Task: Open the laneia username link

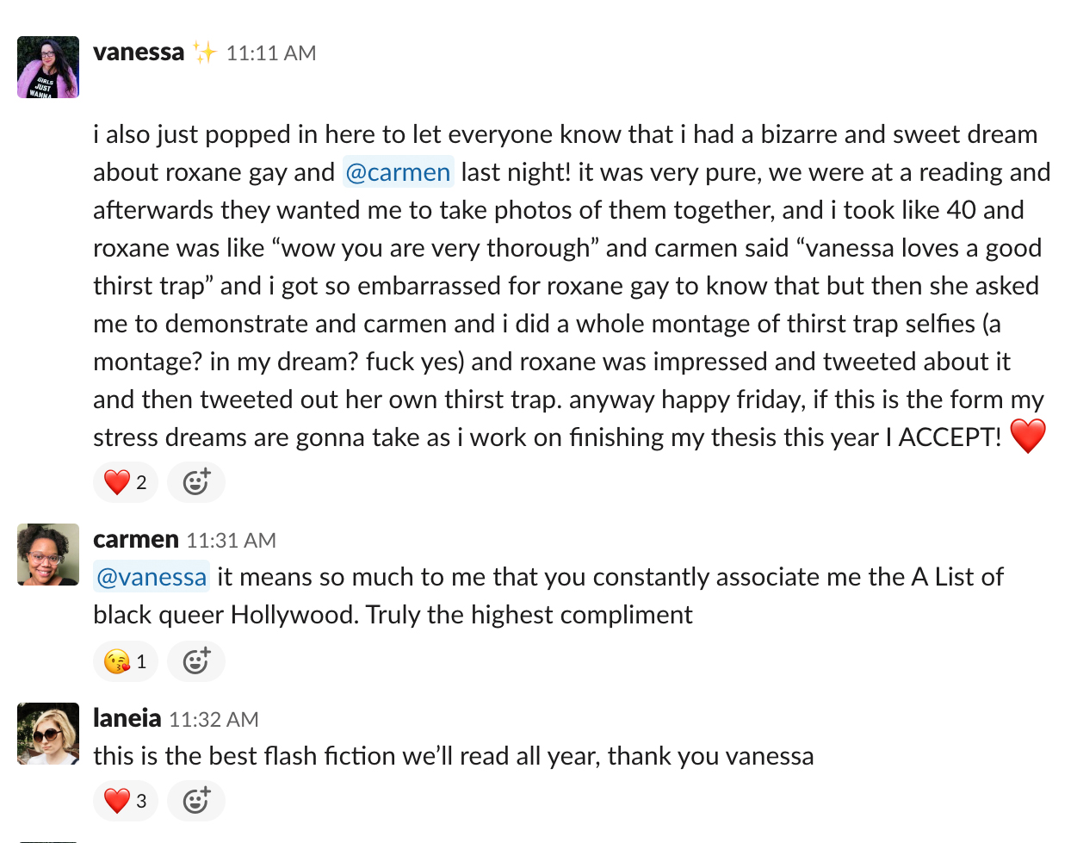Action: pyautogui.click(x=127, y=719)
